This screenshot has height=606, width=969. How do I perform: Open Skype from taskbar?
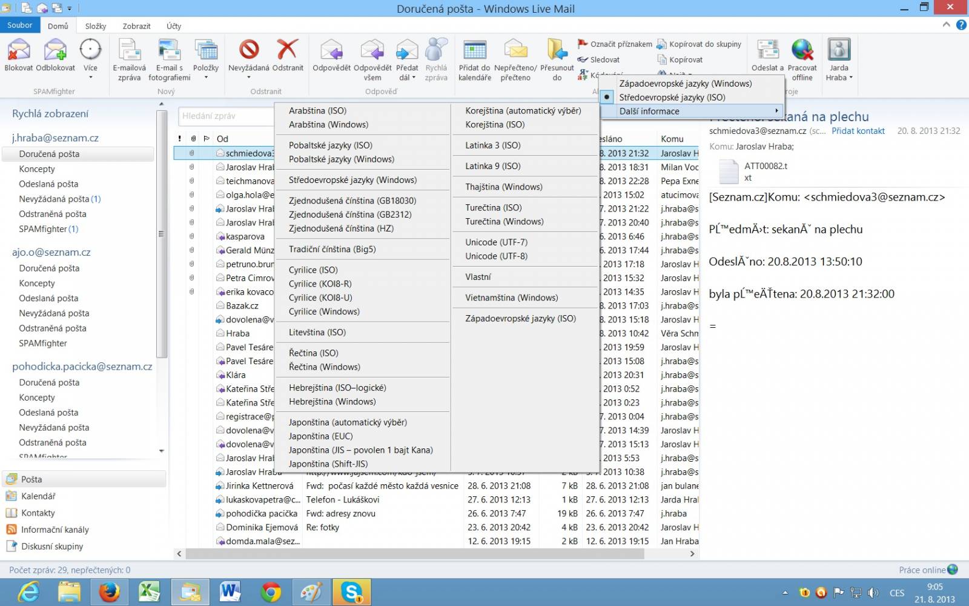click(352, 592)
